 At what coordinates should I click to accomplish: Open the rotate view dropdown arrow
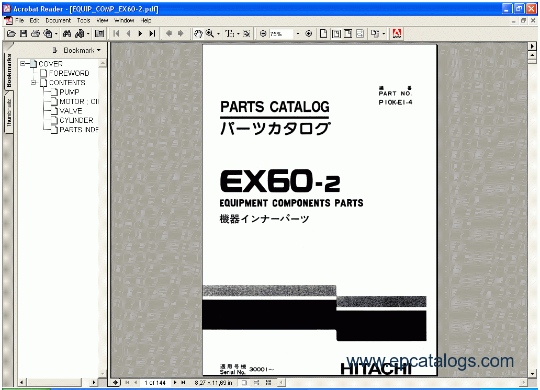coord(384,34)
